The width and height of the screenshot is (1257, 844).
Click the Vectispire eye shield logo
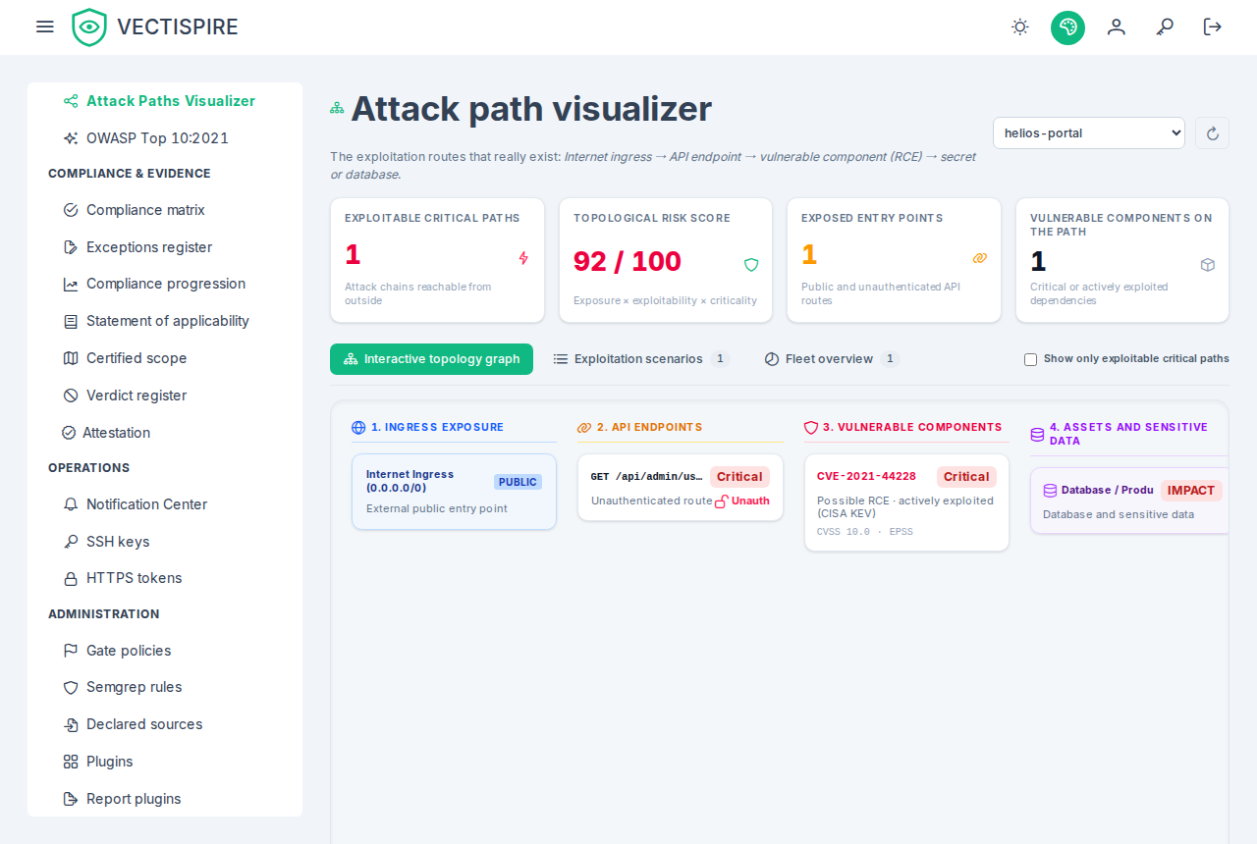(x=89, y=27)
